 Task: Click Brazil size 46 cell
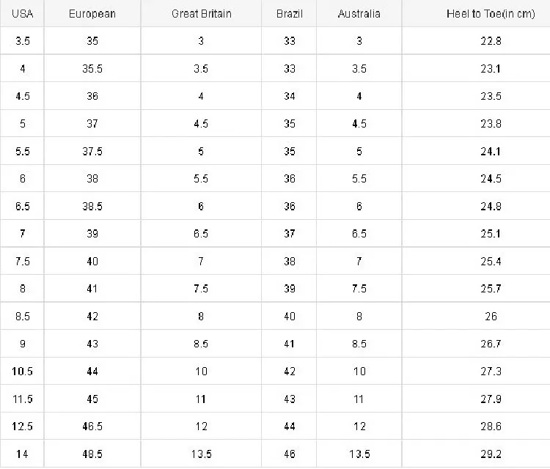290,454
